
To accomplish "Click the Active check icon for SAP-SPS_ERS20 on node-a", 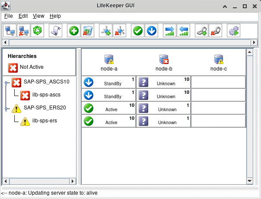I will pos(89,108).
